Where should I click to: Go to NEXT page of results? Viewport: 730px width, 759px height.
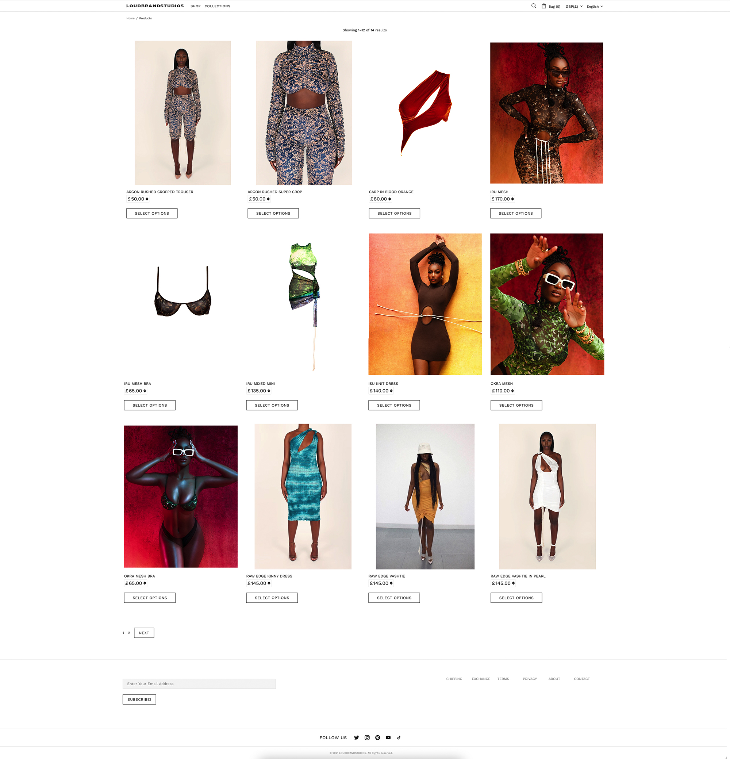pyautogui.click(x=144, y=633)
